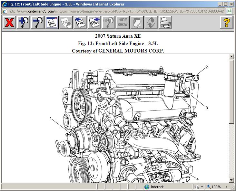Screen dimensions: 236x191
Task: Close the Internet Explorer window
Action: [231, 4]
